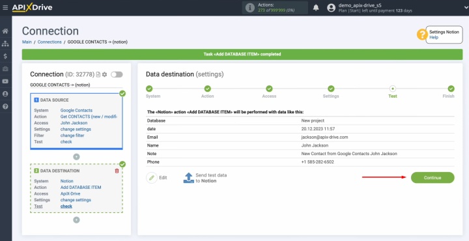Delete the Data Destination block
Viewport: 469px width, 241px height.
117,171
